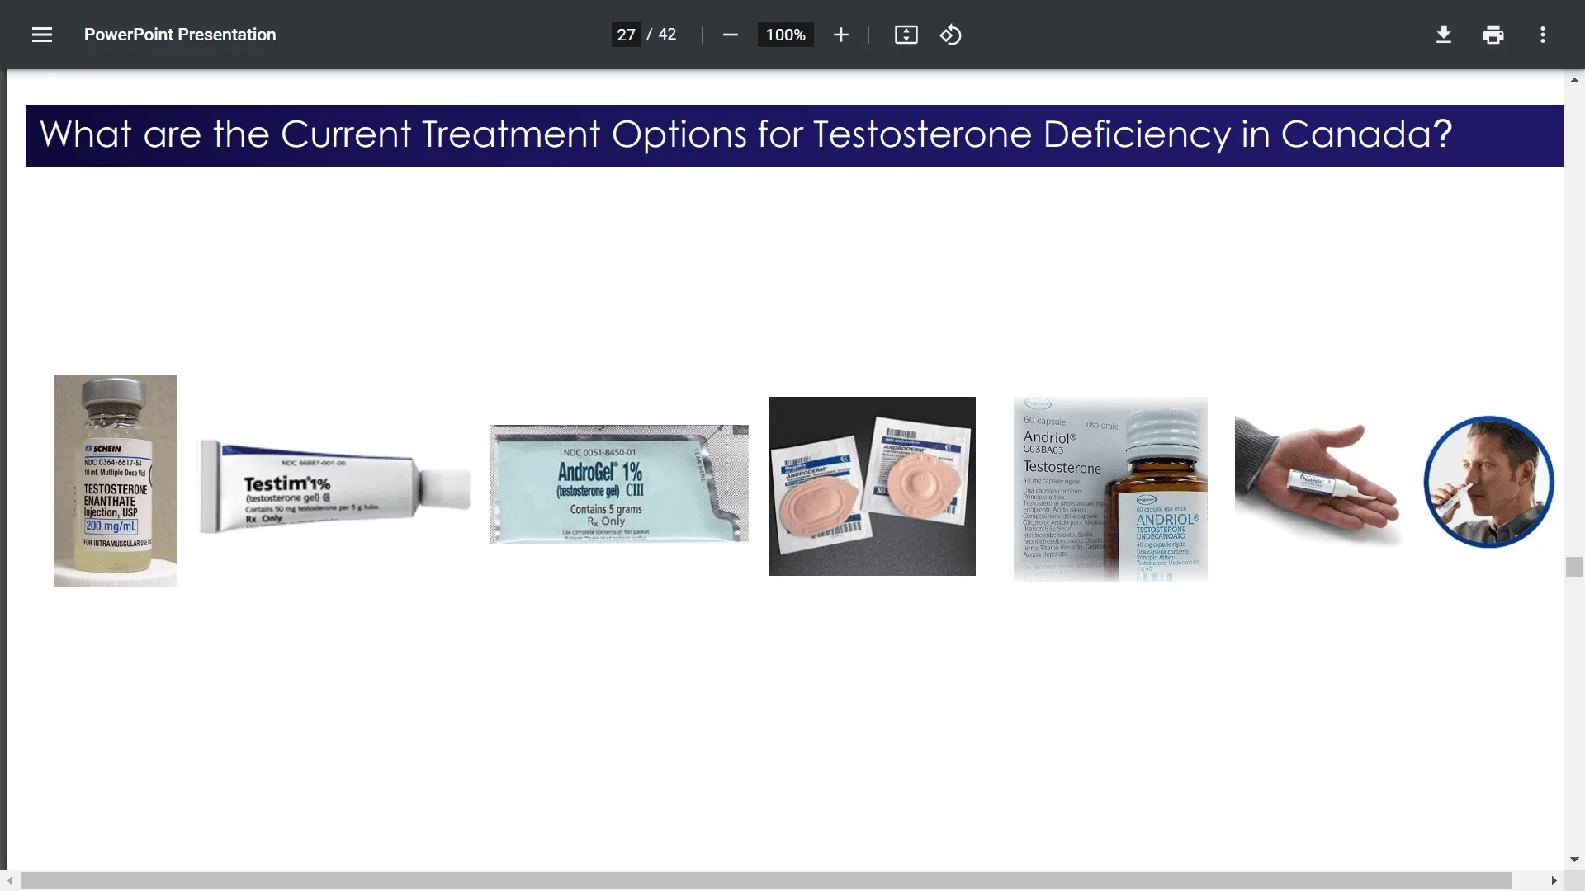
Task: Click the zoom out minus icon
Action: 730,35
